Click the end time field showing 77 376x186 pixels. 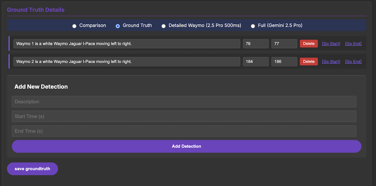coord(284,44)
